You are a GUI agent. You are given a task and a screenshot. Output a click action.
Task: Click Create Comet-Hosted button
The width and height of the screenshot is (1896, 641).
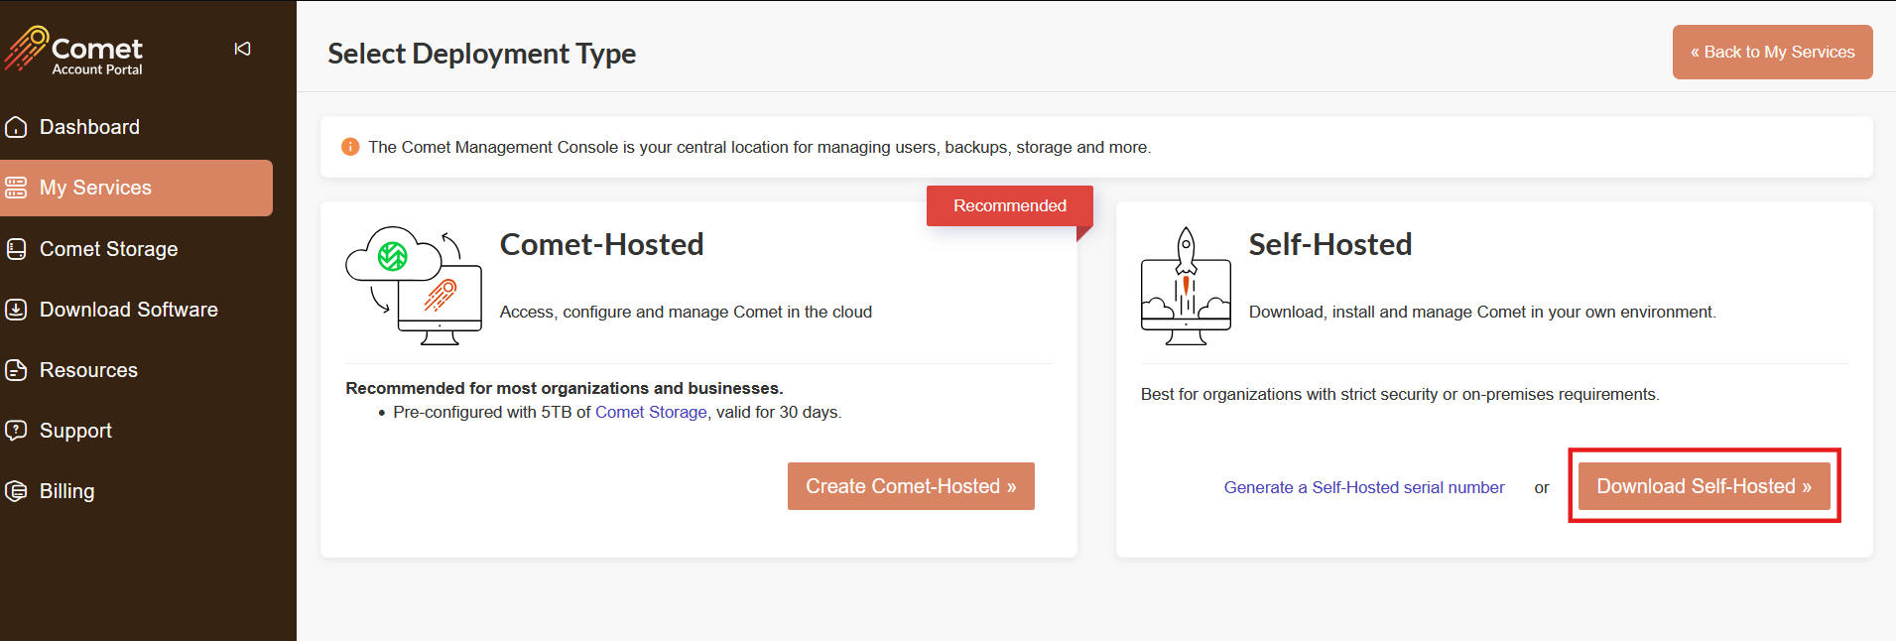[911, 486]
